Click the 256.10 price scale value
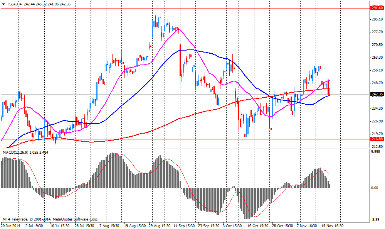This screenshot has width=385, height=229. pos(377,70)
